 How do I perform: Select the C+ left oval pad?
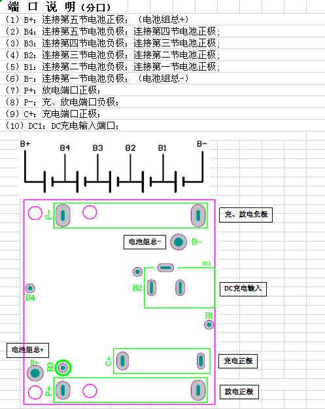pyautogui.click(x=122, y=361)
